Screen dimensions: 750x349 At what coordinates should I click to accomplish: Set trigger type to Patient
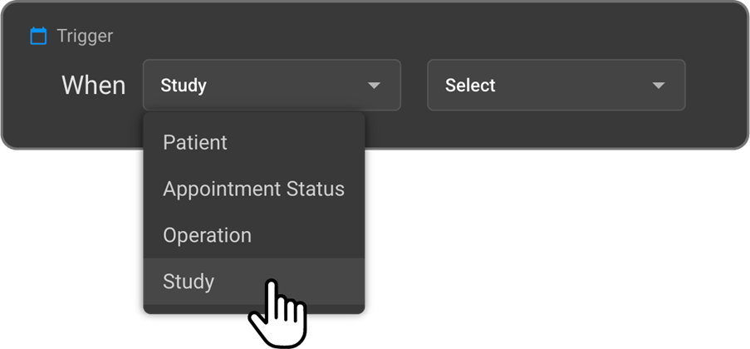[195, 142]
